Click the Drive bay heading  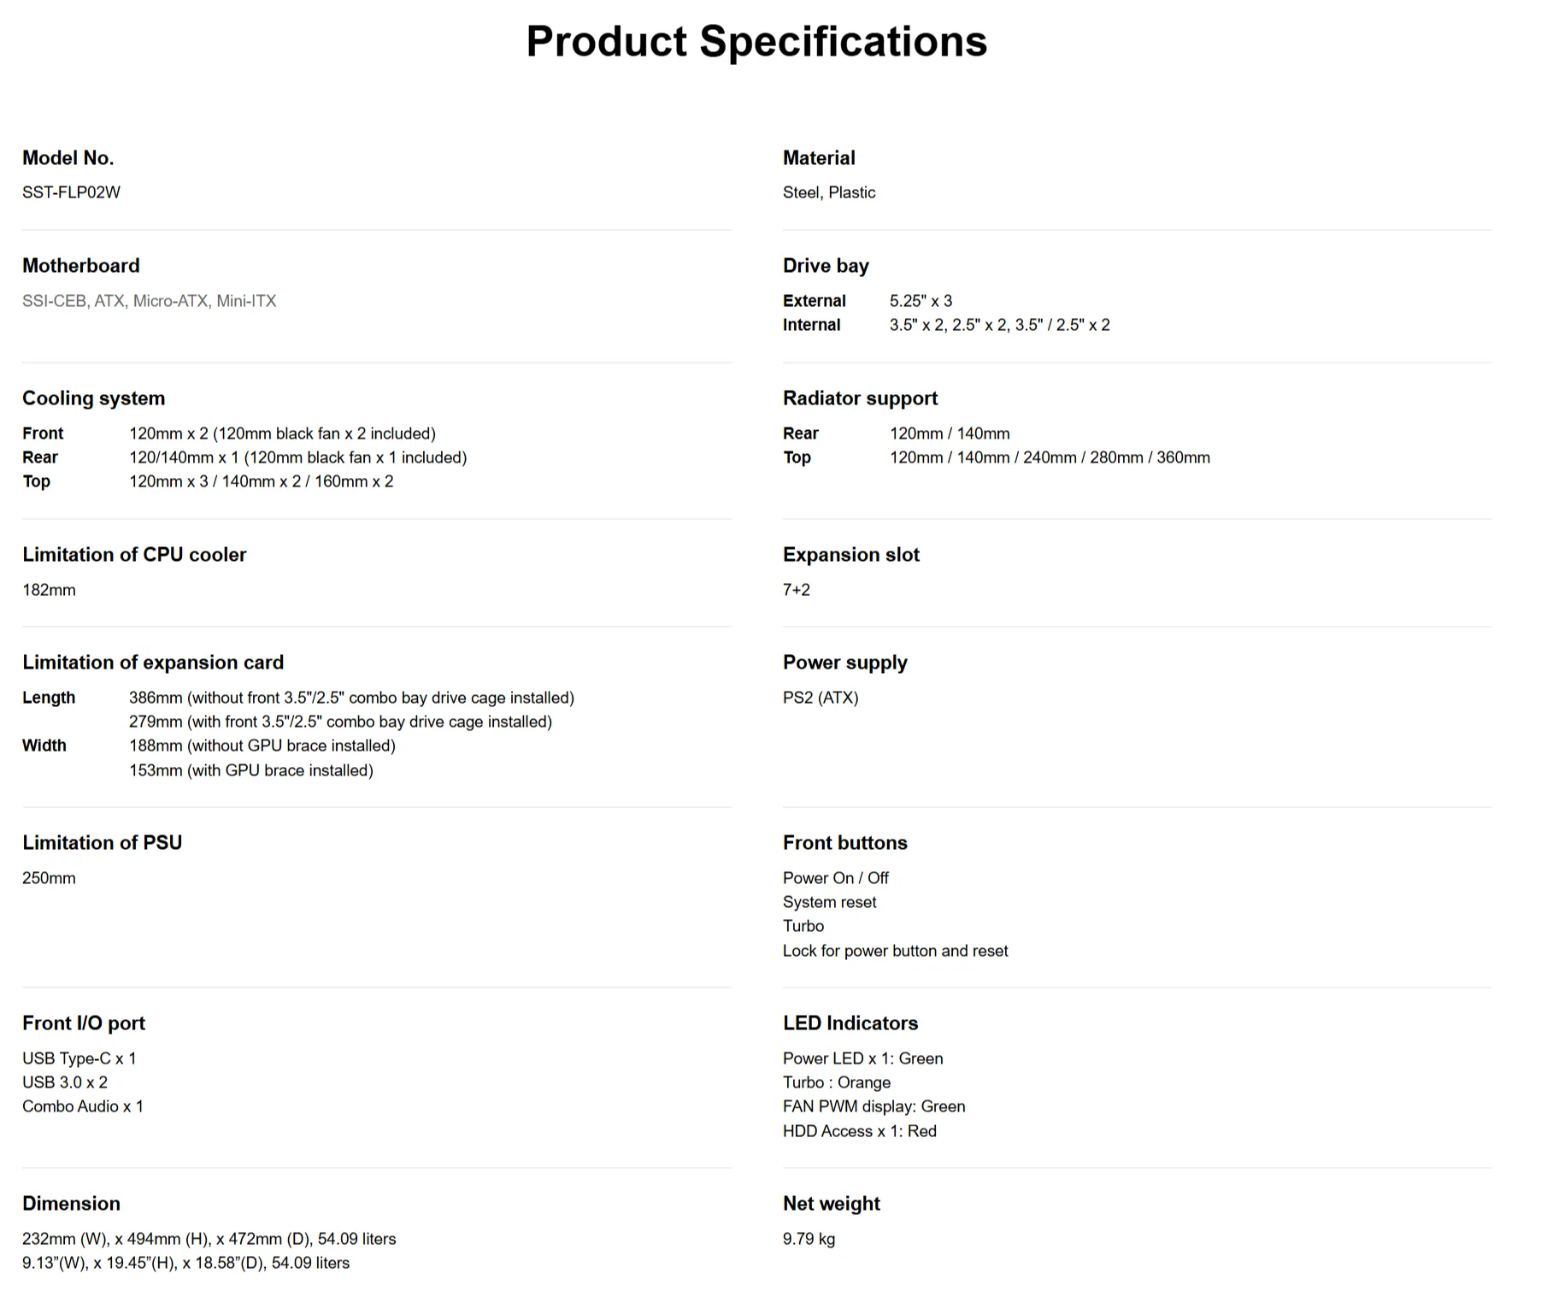(825, 266)
